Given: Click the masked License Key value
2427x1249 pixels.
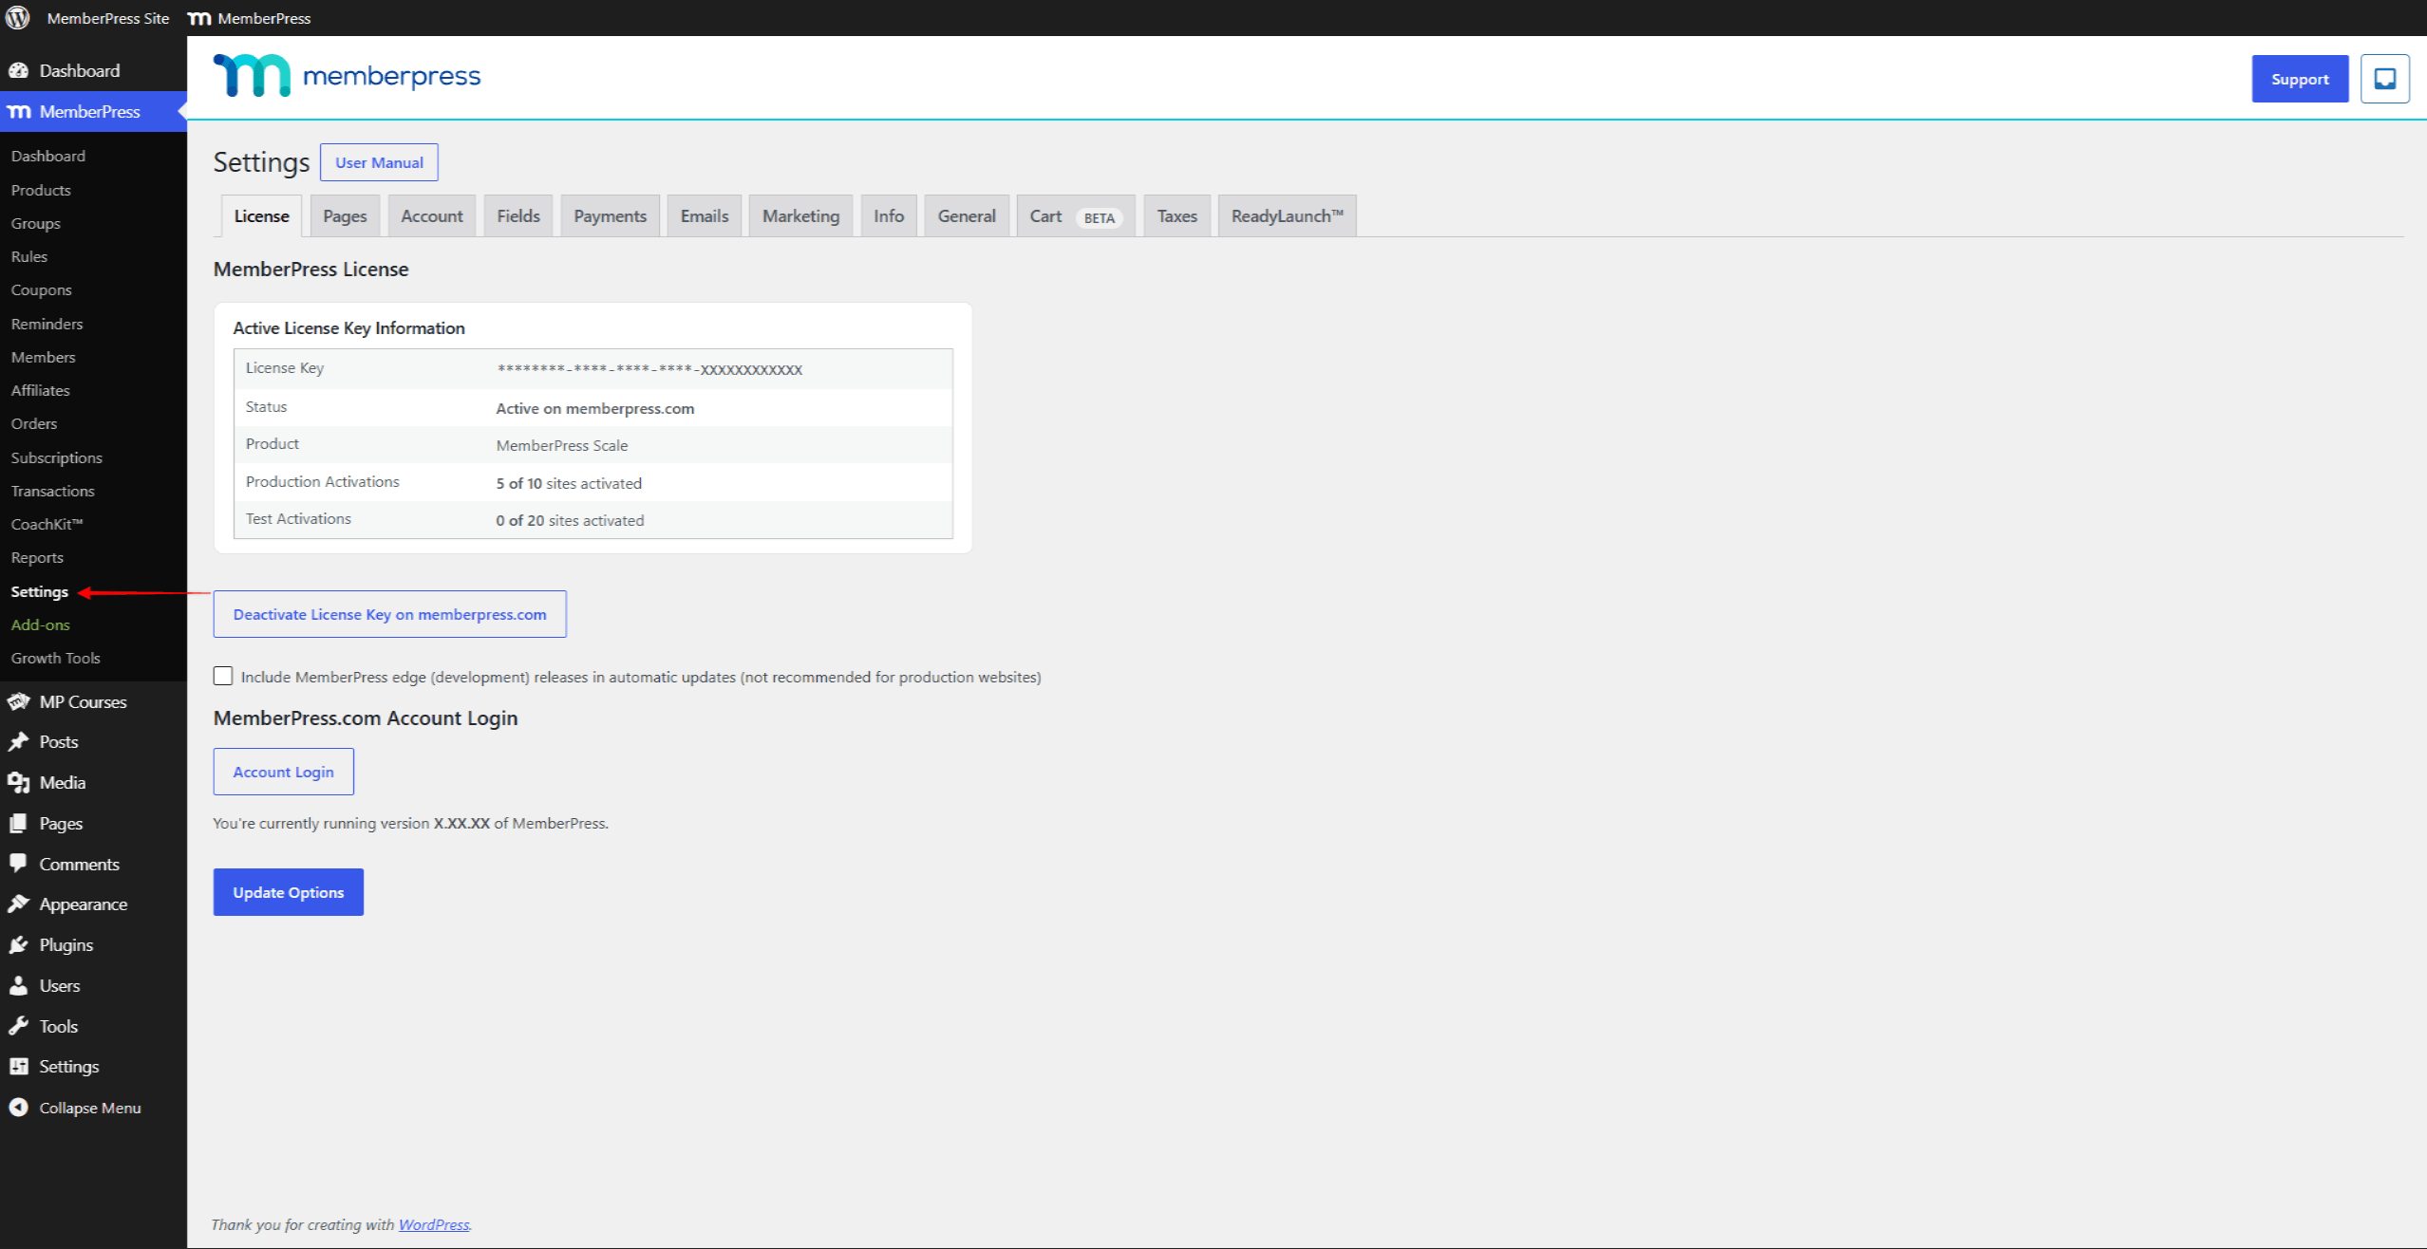Looking at the screenshot, I should 649,369.
